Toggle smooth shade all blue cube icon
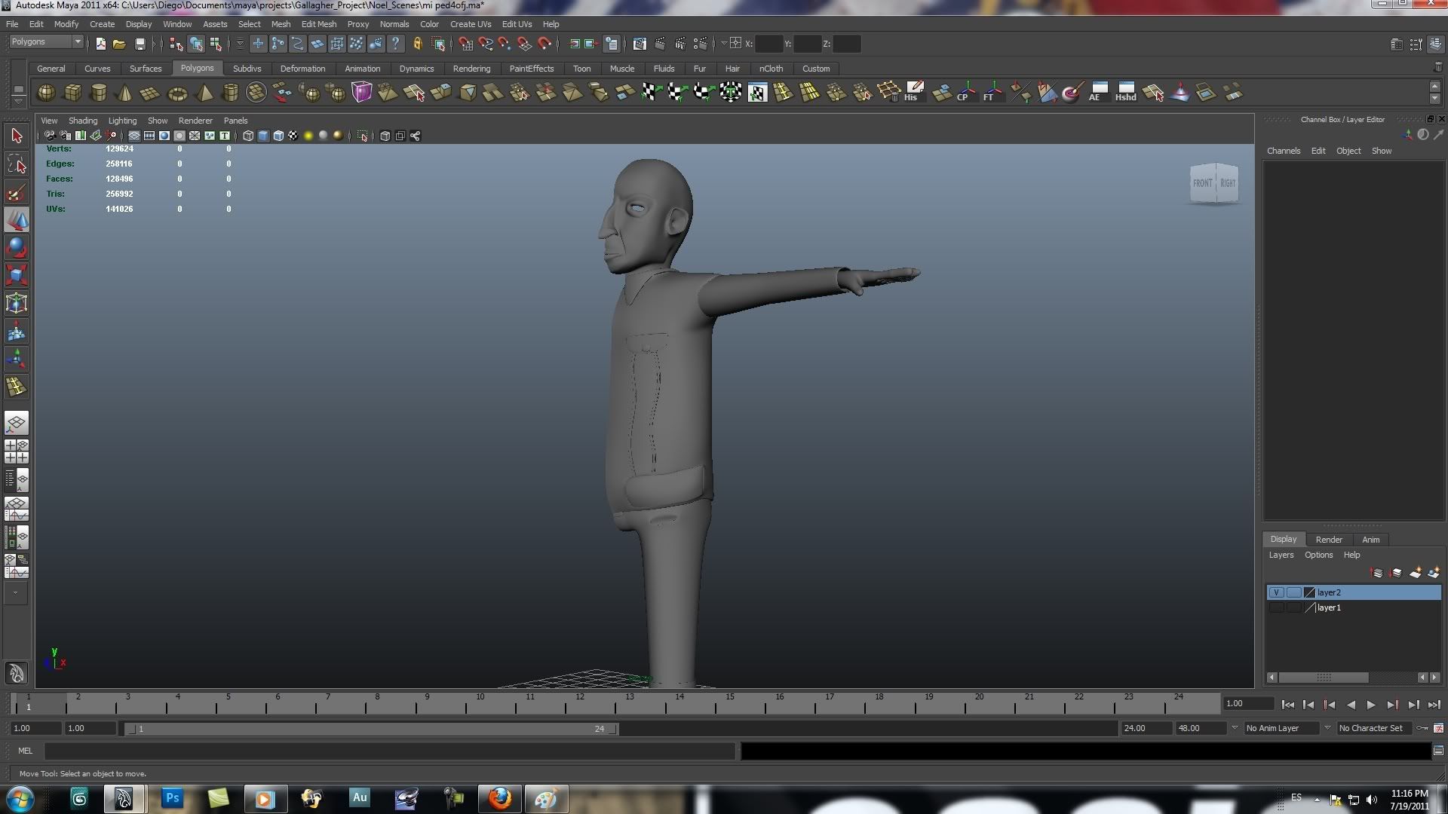Screen dimensions: 1448x814 pos(263,136)
